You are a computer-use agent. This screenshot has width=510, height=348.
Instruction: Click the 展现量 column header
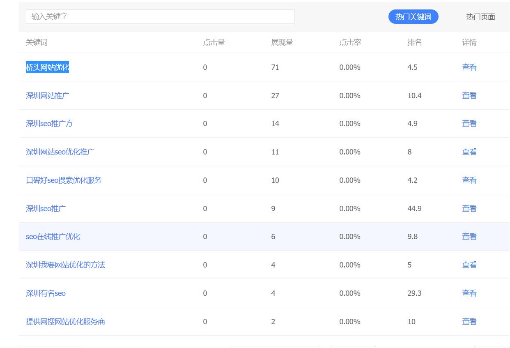coord(282,42)
